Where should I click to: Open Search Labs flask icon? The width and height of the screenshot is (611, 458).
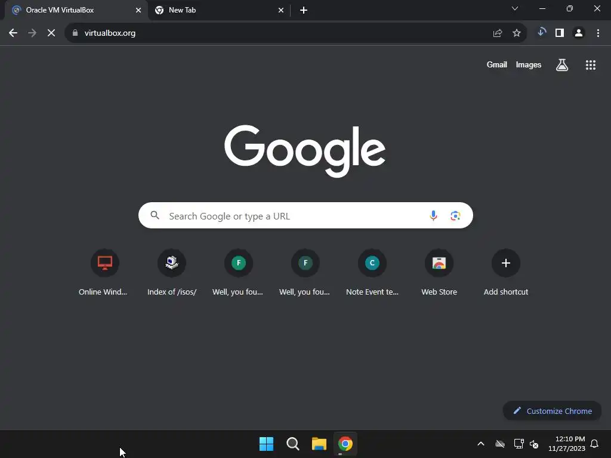(x=561, y=64)
